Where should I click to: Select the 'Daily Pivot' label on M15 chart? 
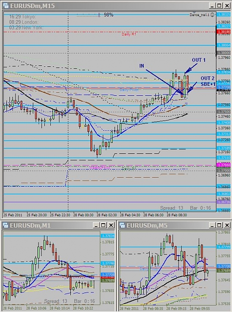[x=129, y=90]
